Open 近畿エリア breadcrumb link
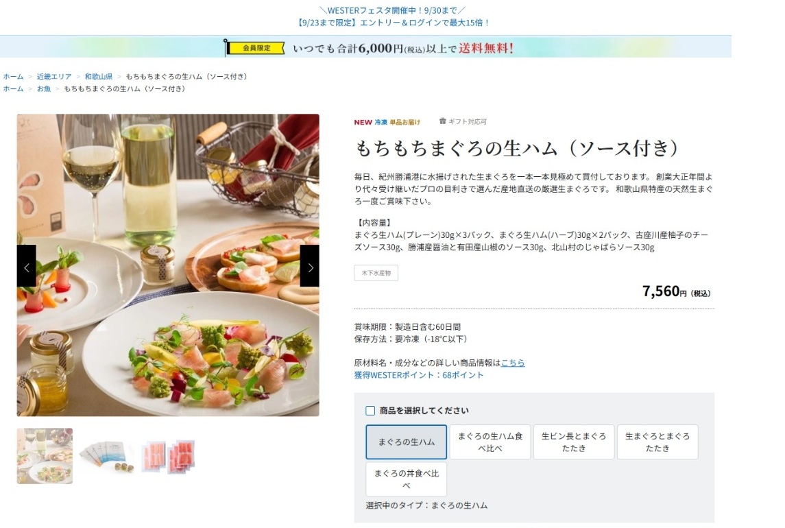The width and height of the screenshot is (785, 528). click(54, 77)
